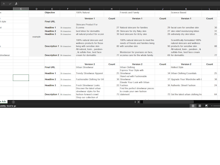Click Accessibility: Good to go status
220x165 pixels.
coord(8,106)
